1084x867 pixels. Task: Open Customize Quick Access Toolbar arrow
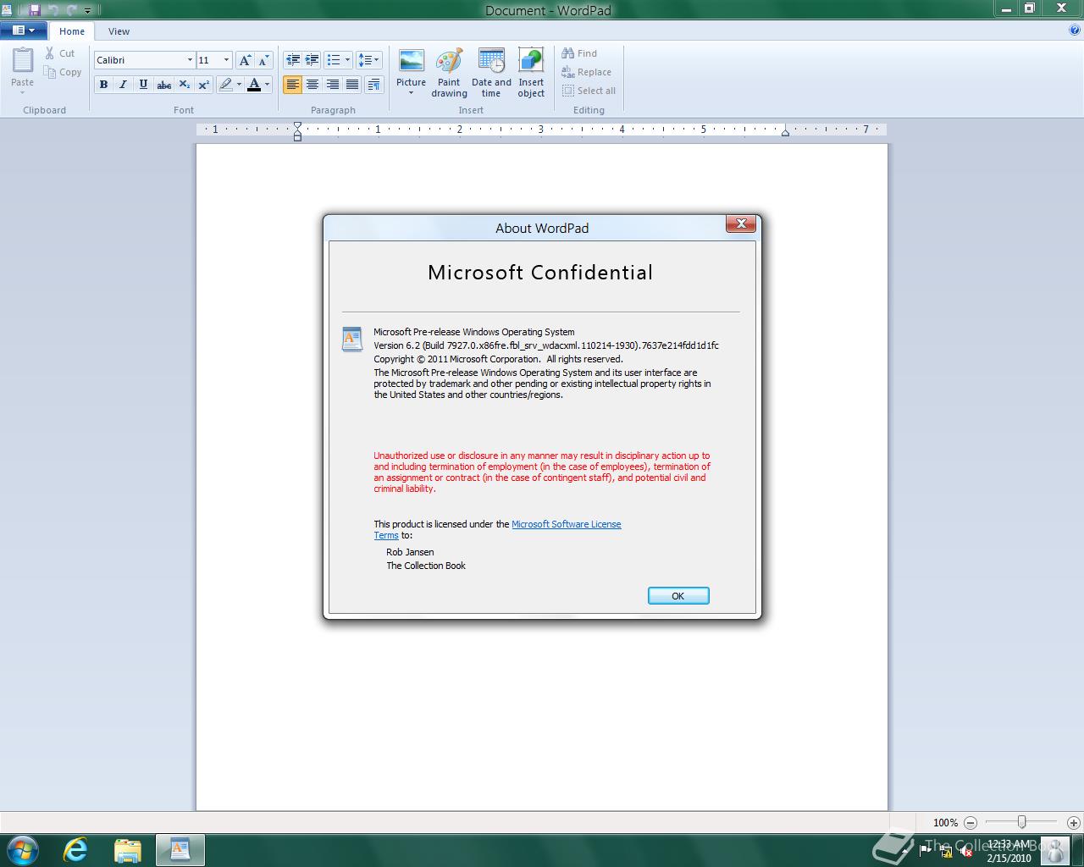click(87, 11)
